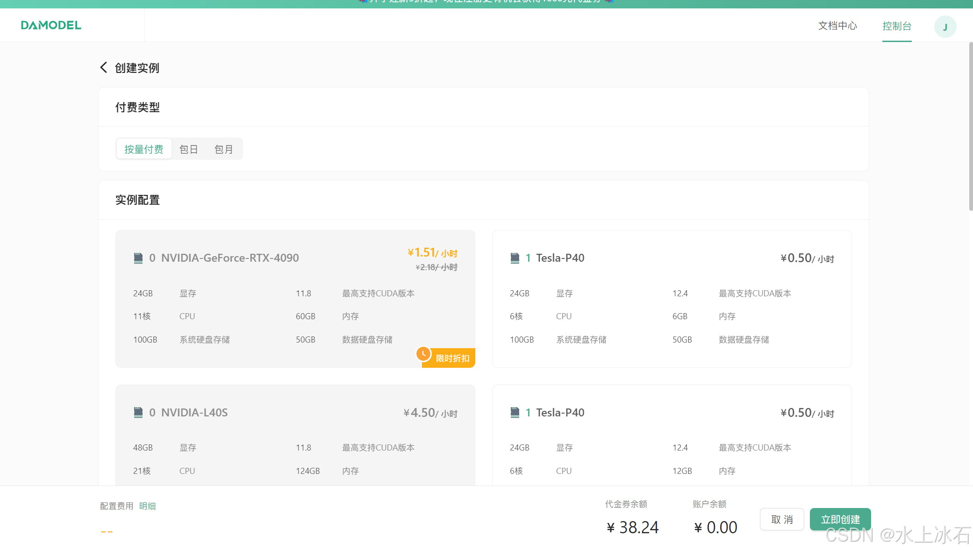Select the 按量付费 billing option
973x551 pixels.
pyautogui.click(x=143, y=149)
